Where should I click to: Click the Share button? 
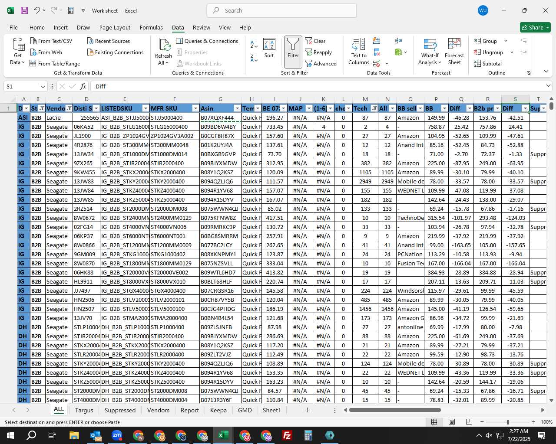535,27
